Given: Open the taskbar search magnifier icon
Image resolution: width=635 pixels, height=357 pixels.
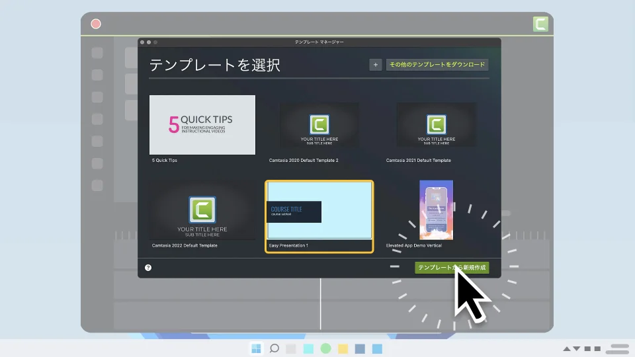Looking at the screenshot, I should 274,348.
